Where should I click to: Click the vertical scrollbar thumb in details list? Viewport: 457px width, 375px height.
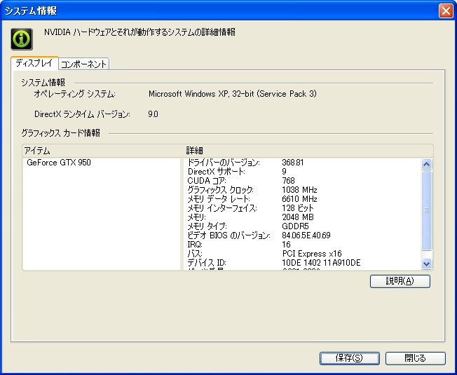[426, 210]
